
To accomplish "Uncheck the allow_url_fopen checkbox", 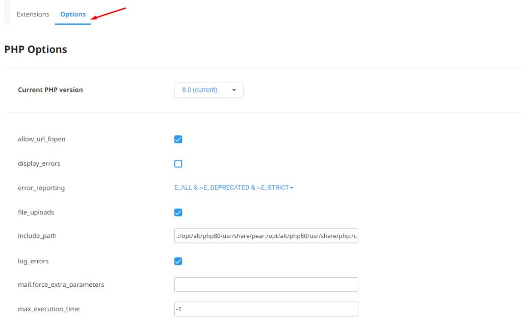I will pyautogui.click(x=178, y=139).
